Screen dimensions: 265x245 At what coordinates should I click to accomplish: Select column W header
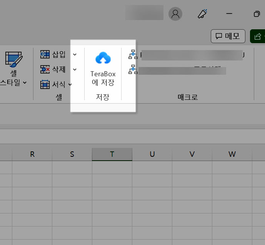click(x=232, y=154)
